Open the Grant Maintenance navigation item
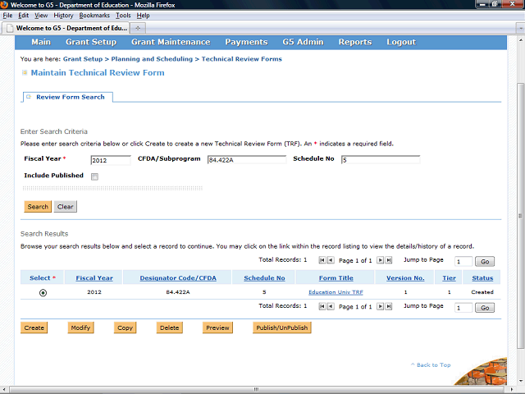Viewport: 525px width, 394px height. (x=171, y=42)
